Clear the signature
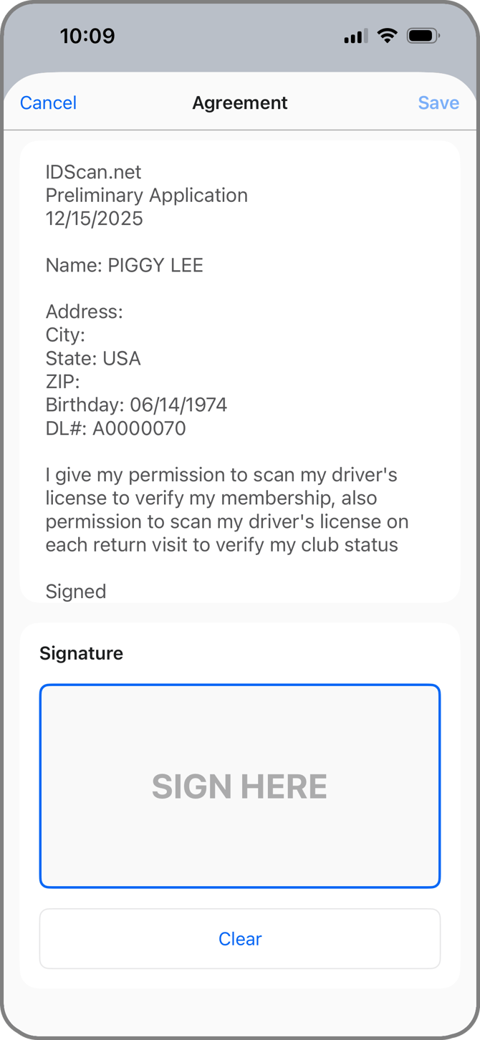The height and width of the screenshot is (1040, 480). tap(240, 939)
